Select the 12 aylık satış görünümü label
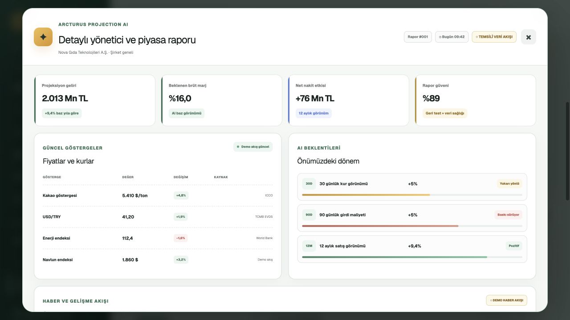The height and width of the screenshot is (320, 570). (342, 246)
